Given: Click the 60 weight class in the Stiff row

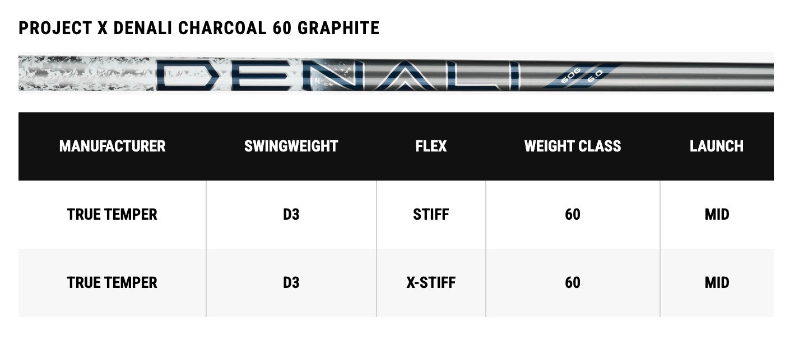Looking at the screenshot, I should [572, 215].
